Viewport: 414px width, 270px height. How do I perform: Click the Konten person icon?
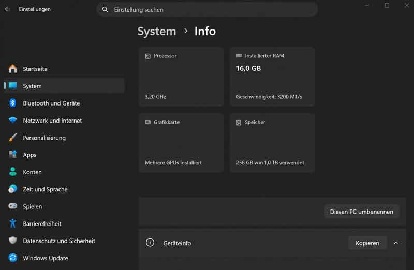12,172
